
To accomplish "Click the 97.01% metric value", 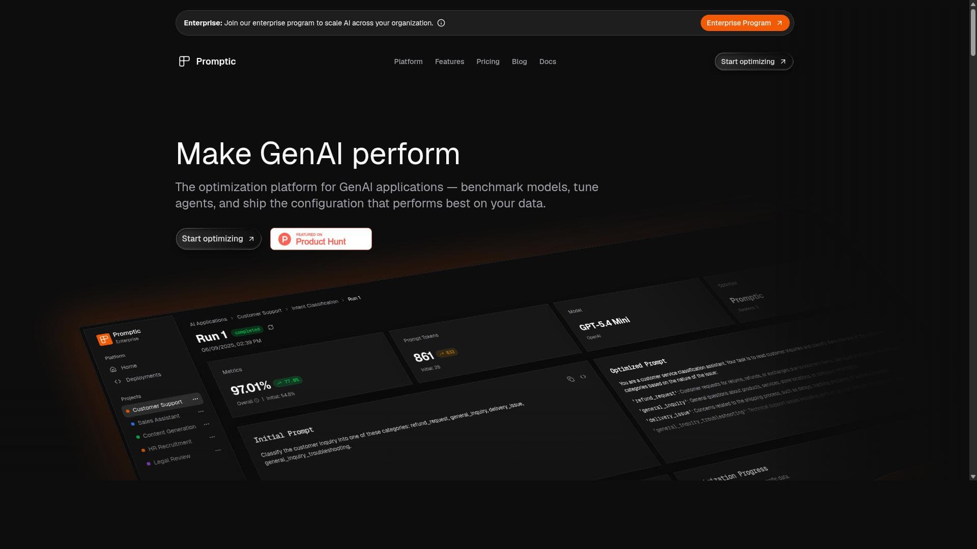I will 250,387.
